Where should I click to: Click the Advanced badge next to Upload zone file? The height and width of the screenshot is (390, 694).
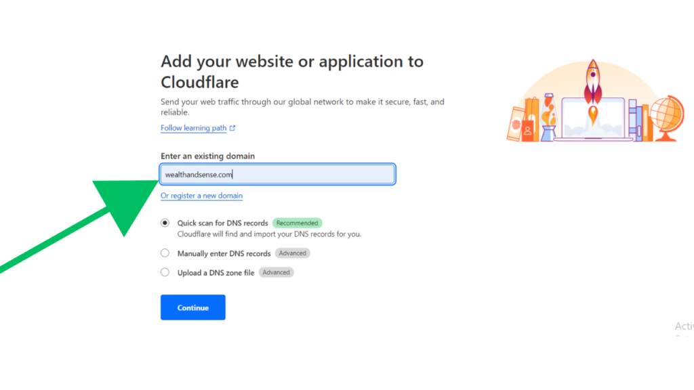[x=276, y=272]
